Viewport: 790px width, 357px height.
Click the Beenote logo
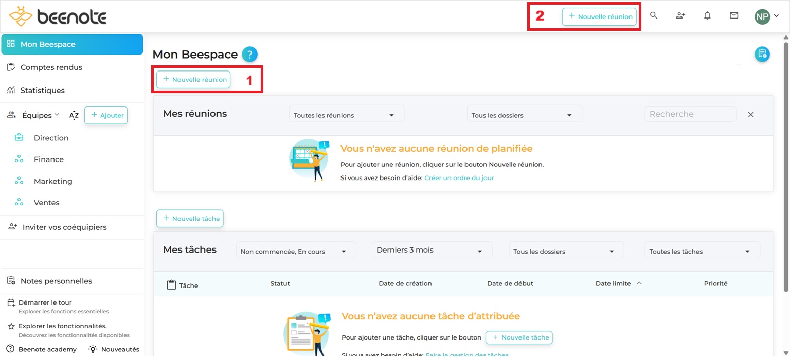[58, 17]
